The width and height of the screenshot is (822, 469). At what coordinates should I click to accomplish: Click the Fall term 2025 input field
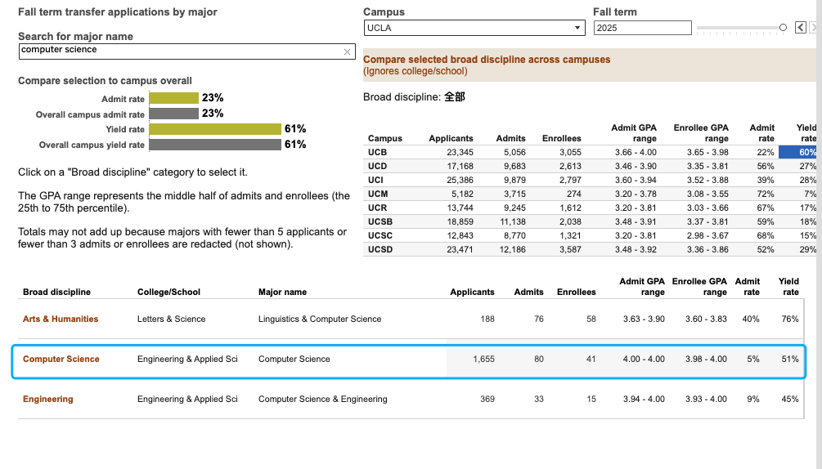point(642,28)
